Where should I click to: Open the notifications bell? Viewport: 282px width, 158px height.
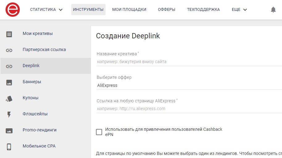[x=273, y=10]
